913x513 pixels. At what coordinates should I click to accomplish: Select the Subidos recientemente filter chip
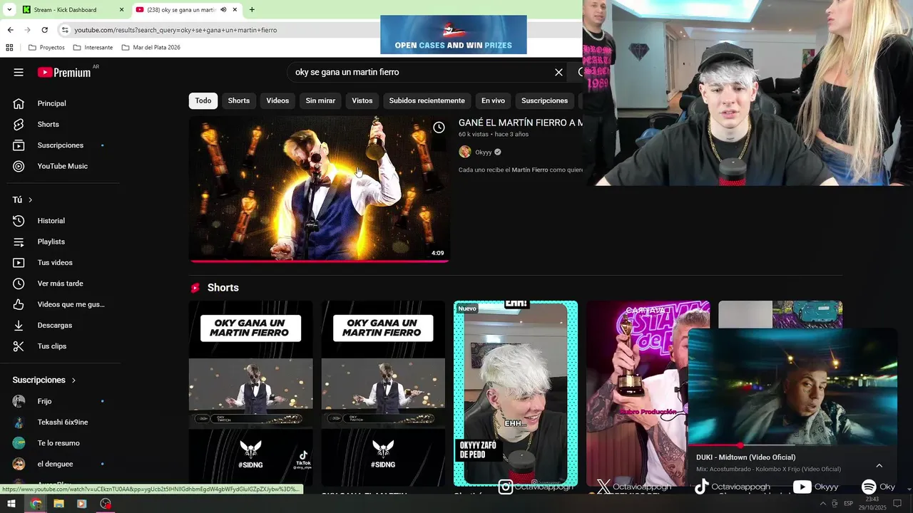click(x=427, y=100)
